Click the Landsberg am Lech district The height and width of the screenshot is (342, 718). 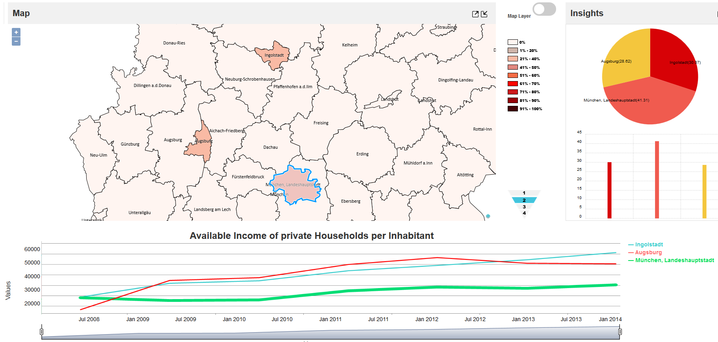click(x=212, y=210)
